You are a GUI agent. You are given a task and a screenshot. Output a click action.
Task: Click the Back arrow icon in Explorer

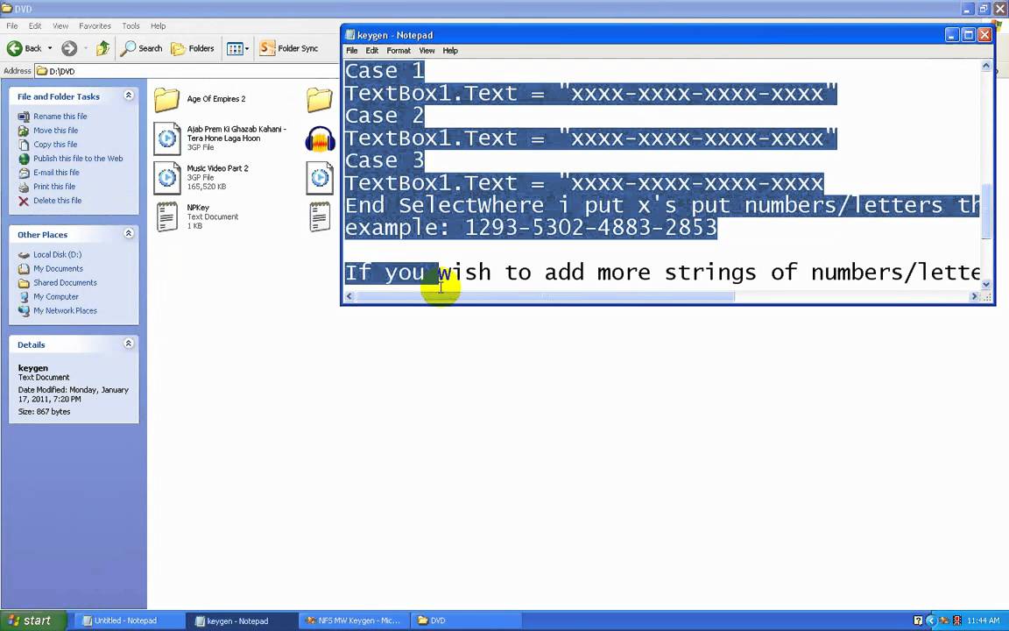pos(14,48)
